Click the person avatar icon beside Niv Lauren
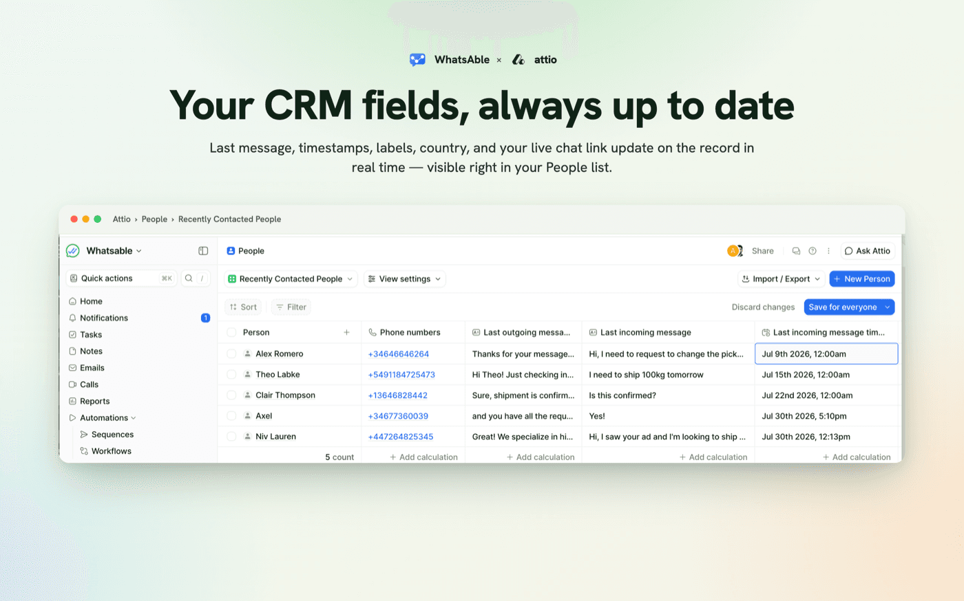 [x=247, y=437]
